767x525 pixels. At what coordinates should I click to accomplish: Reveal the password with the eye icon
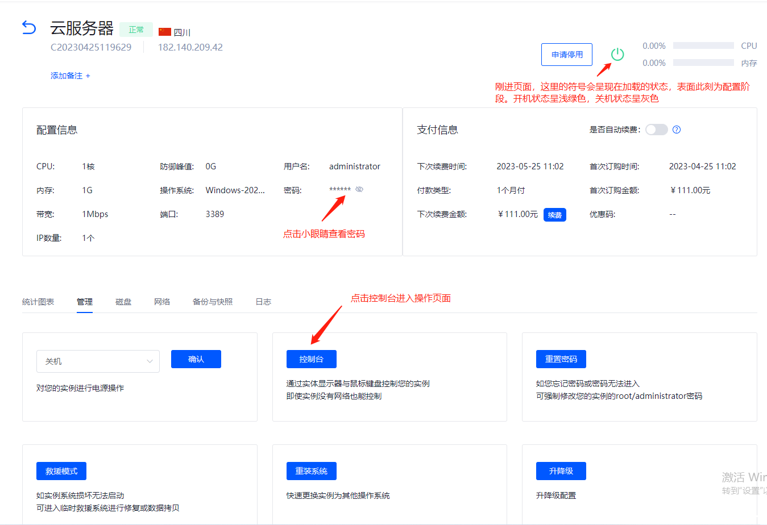pos(359,189)
